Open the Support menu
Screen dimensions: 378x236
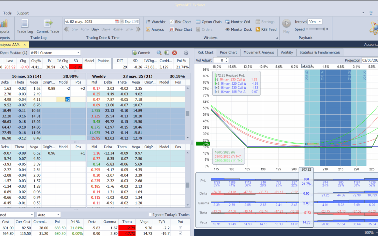point(22,13)
